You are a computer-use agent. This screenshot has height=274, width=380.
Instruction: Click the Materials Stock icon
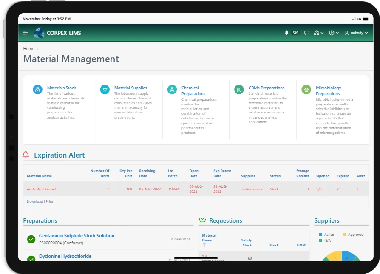pyautogui.click(x=37, y=90)
